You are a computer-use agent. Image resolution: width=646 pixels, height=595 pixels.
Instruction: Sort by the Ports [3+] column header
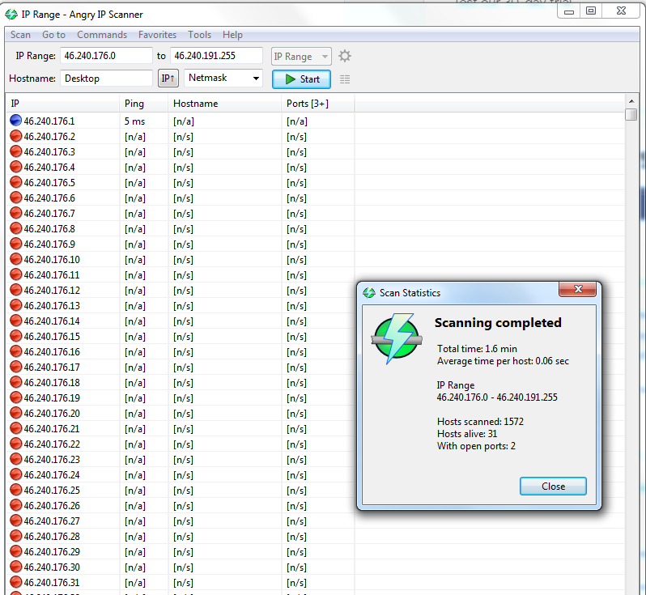pos(318,104)
